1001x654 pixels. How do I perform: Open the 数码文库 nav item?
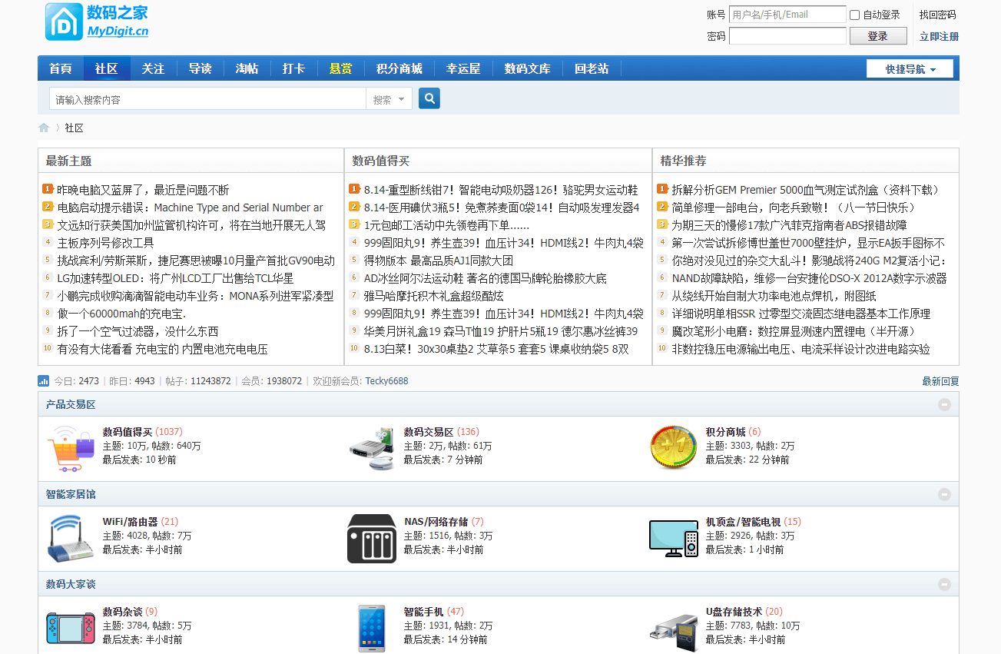tap(527, 68)
